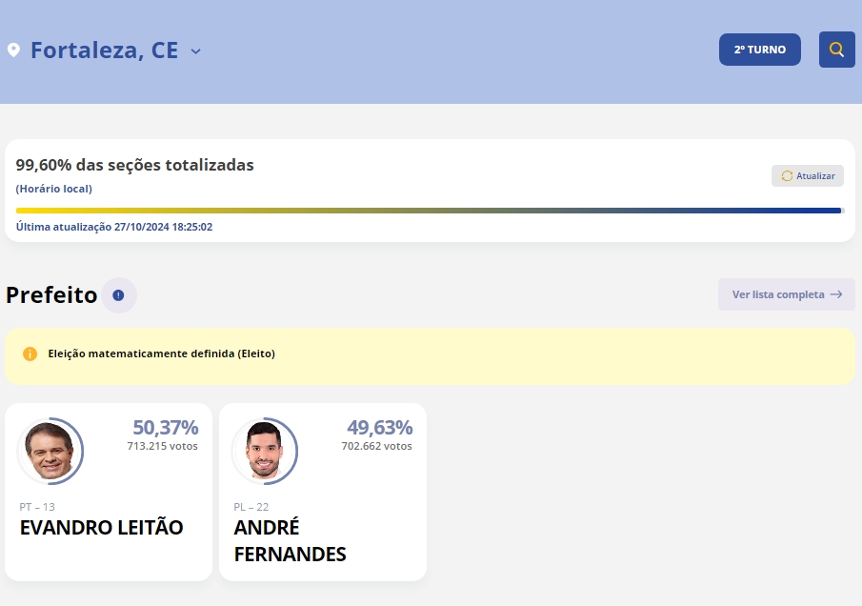
Task: Click the info icon beside Prefeito
Action: 118,295
